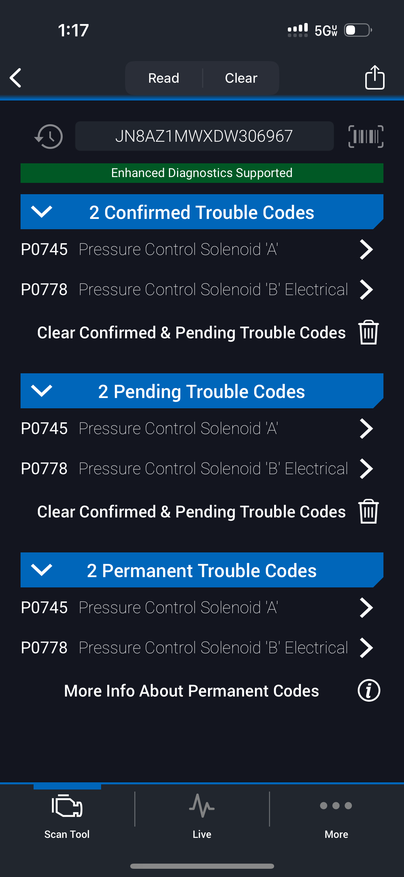Open the share/export icon

point(375,78)
